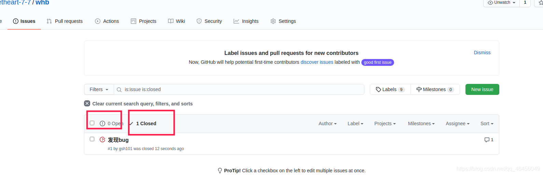
Task: Click the Issues tab circle icon
Action: [x=16, y=21]
